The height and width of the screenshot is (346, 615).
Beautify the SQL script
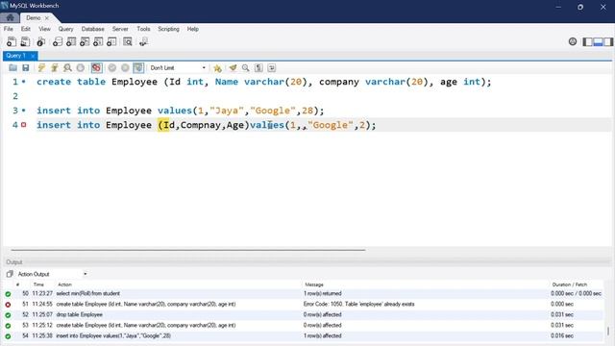(x=233, y=68)
